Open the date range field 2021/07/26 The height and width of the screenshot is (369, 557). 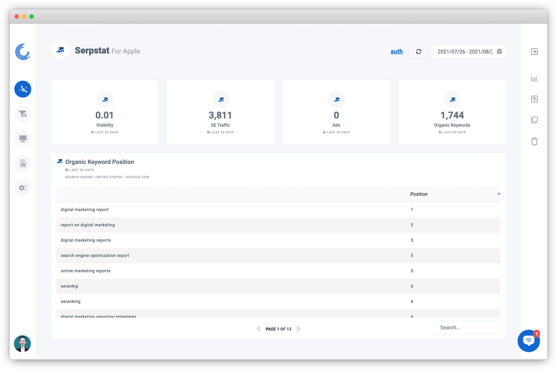point(469,52)
